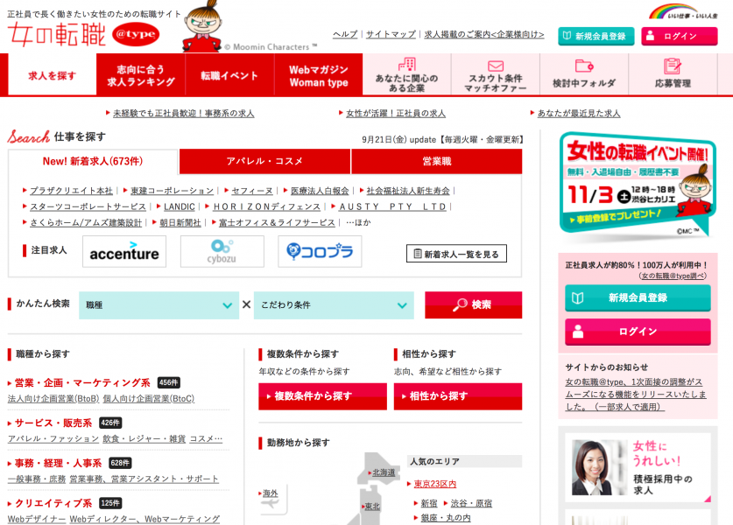The height and width of the screenshot is (525, 733).
Task: Open スターツコーポレートサービス job link
Action: tap(88, 206)
